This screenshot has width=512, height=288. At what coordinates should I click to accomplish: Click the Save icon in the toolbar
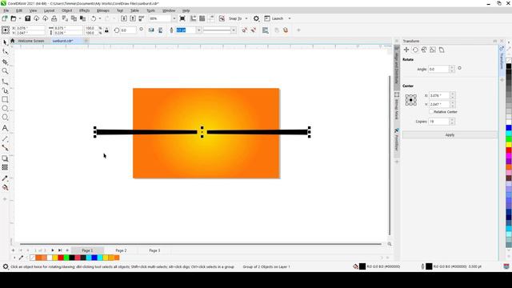(28, 18)
